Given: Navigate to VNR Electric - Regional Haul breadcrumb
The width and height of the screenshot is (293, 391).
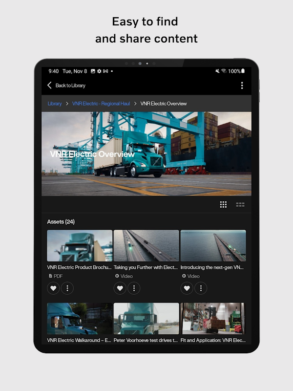Looking at the screenshot, I should click(101, 104).
